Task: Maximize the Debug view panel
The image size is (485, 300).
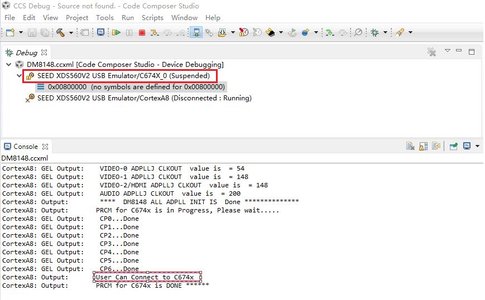Action: [x=472, y=52]
